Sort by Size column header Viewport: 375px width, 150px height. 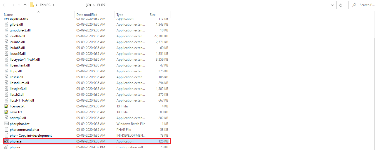[153, 15]
